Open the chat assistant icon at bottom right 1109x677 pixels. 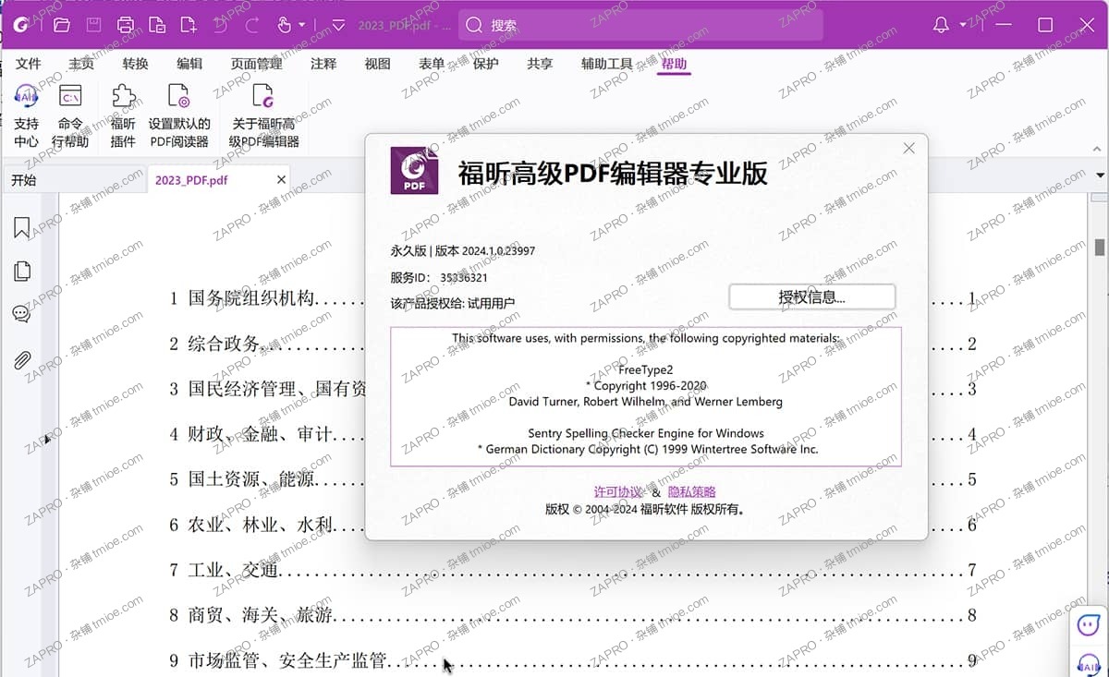pyautogui.click(x=1090, y=624)
